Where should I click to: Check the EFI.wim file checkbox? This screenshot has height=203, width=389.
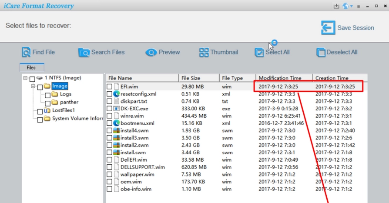[109, 87]
